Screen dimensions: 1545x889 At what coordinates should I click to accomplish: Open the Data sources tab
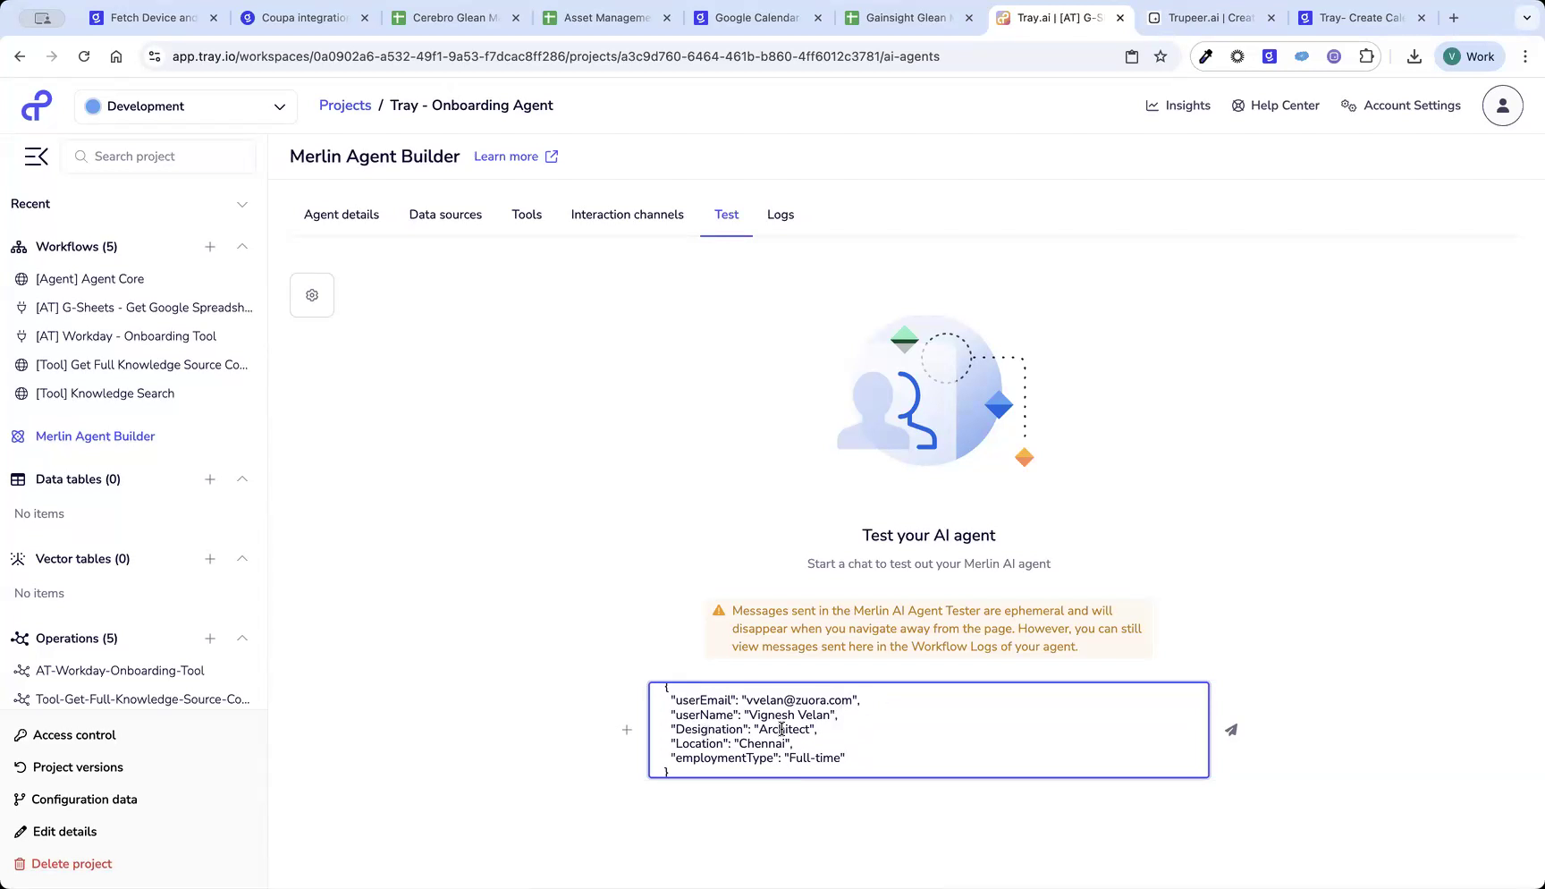[445, 215]
